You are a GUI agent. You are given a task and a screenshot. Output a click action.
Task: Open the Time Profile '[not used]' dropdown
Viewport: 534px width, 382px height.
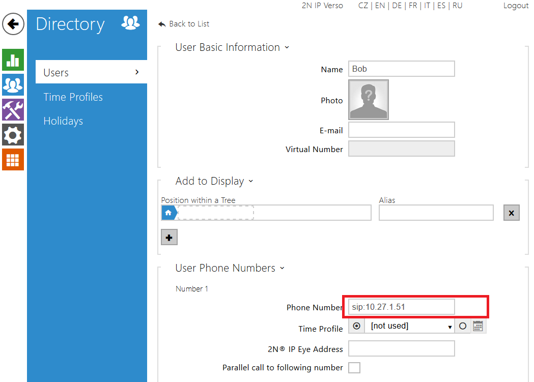[410, 326]
